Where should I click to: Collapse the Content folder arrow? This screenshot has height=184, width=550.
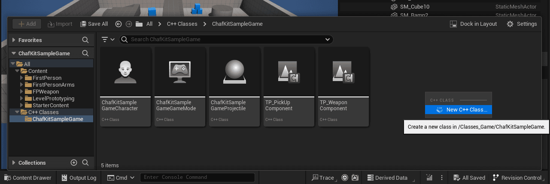[x=17, y=71]
